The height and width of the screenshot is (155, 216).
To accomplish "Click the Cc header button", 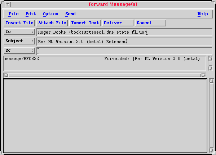I will point(19,51).
